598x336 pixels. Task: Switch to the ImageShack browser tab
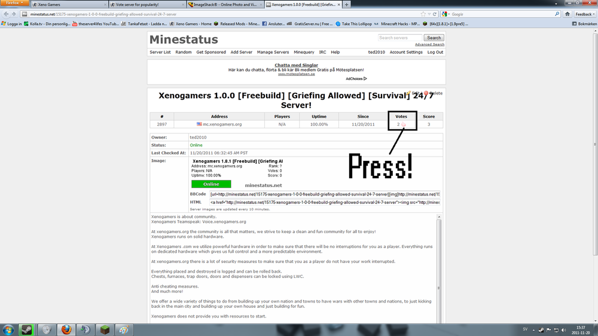[225, 5]
